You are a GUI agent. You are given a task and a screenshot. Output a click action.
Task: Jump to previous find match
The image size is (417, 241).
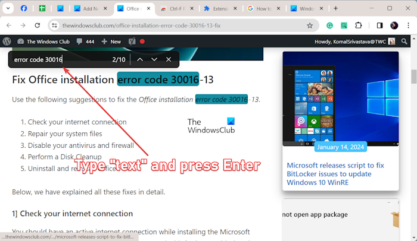pos(140,59)
